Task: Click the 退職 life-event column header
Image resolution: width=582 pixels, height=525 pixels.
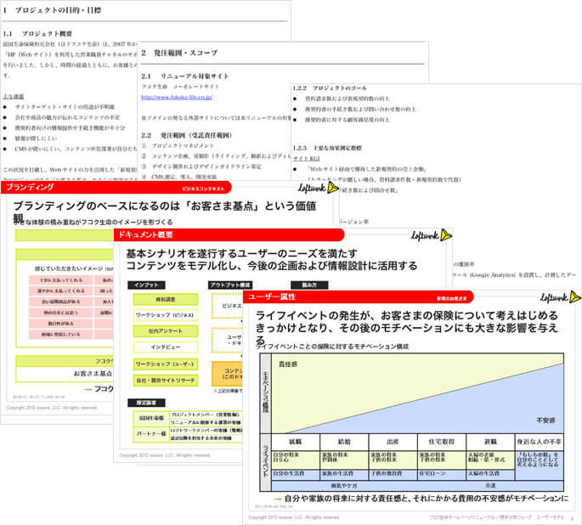Action: tap(490, 442)
